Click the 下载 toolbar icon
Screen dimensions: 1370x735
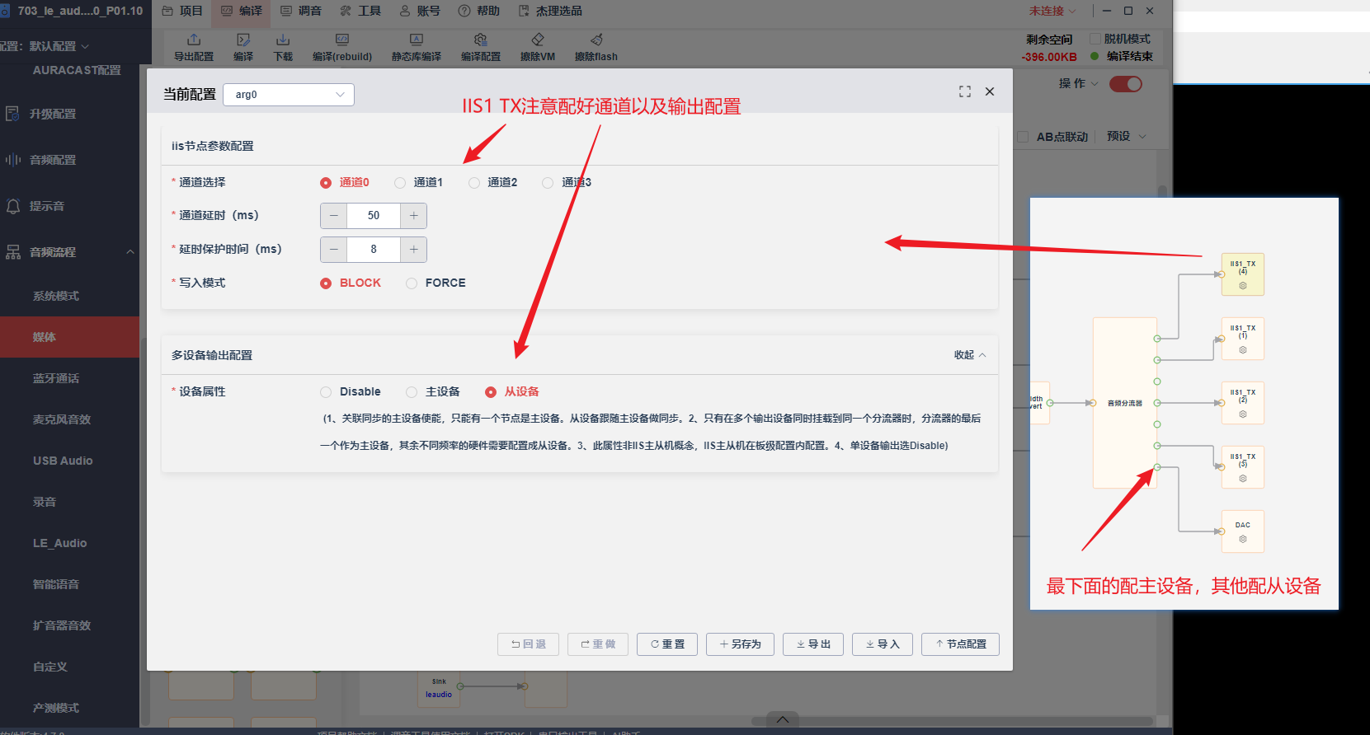coord(283,48)
